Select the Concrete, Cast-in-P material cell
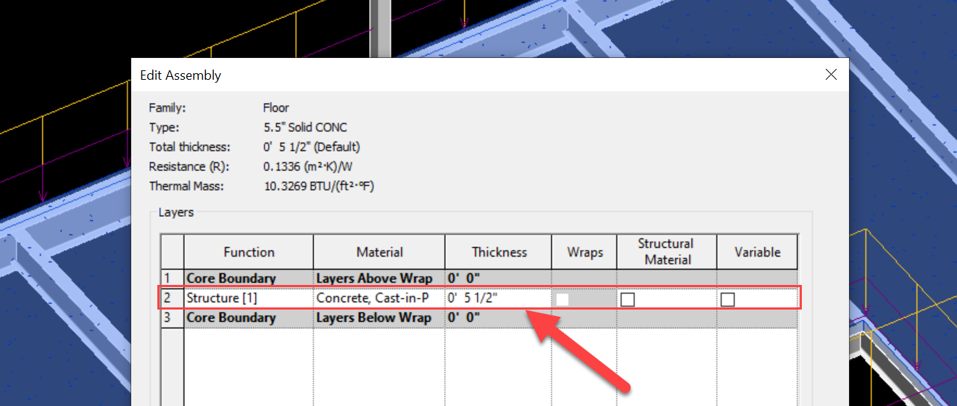 point(378,298)
